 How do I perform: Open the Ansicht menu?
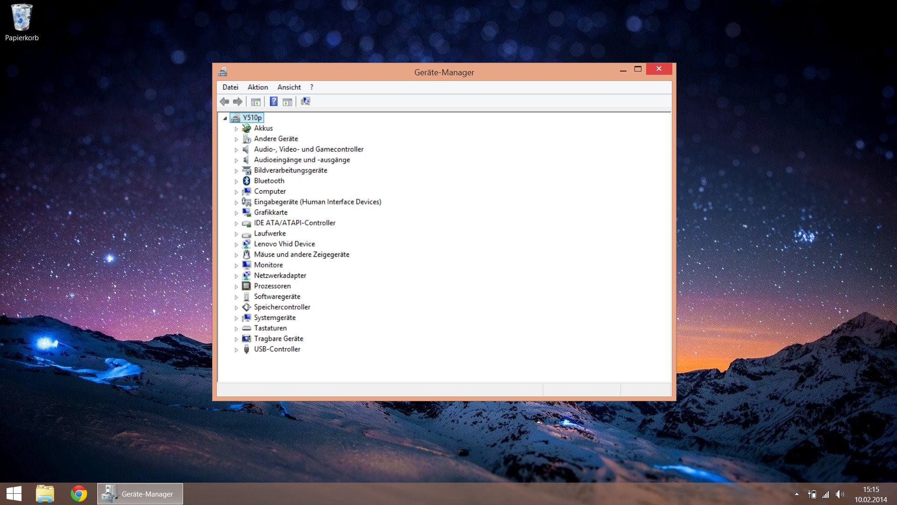(289, 87)
